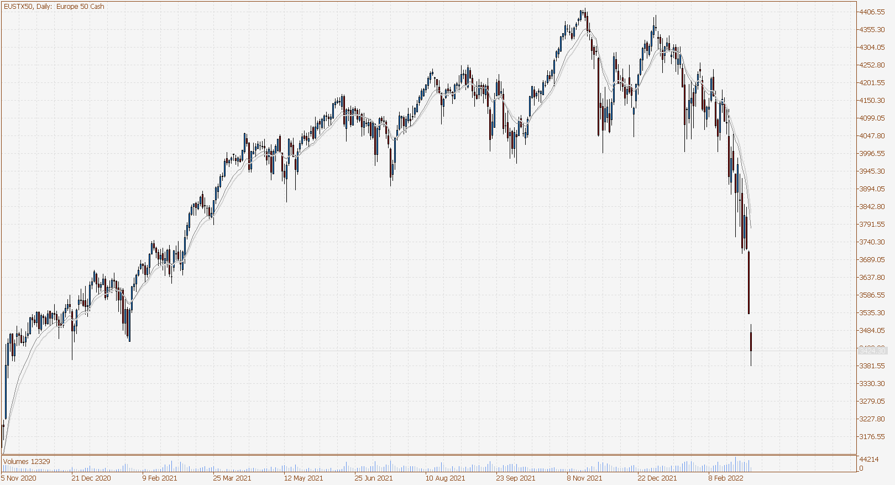Click the 8 Nov 2021 date label
The image size is (895, 485).
[584, 478]
